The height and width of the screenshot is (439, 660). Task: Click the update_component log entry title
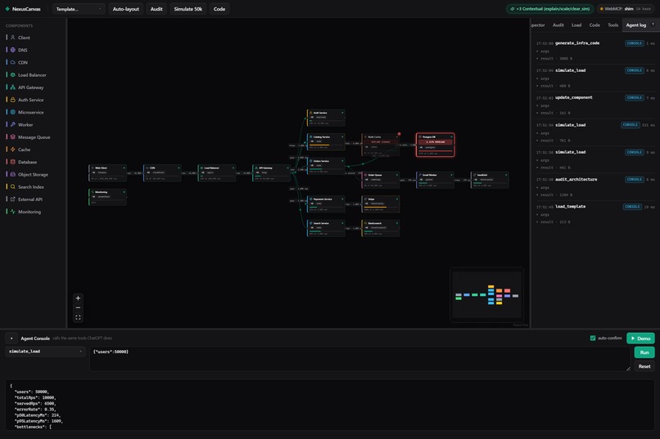(x=574, y=97)
